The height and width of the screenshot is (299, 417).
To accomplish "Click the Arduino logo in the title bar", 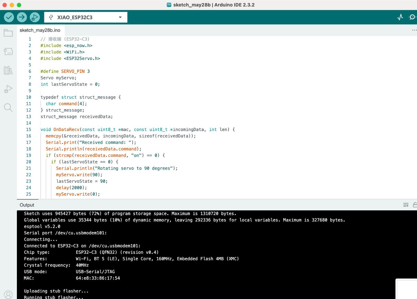I will coord(169,5).
